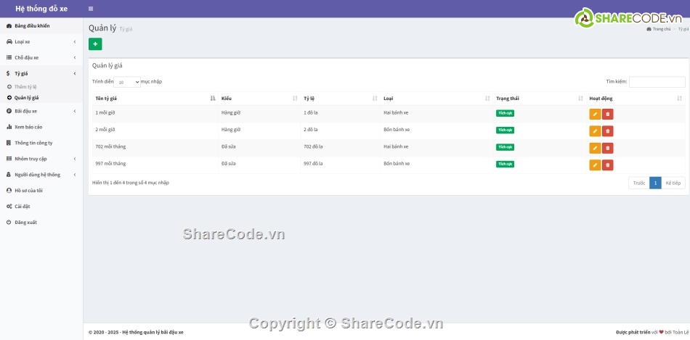Click the "702 đô la" rate cell
This screenshot has width=690, height=340.
[313, 146]
